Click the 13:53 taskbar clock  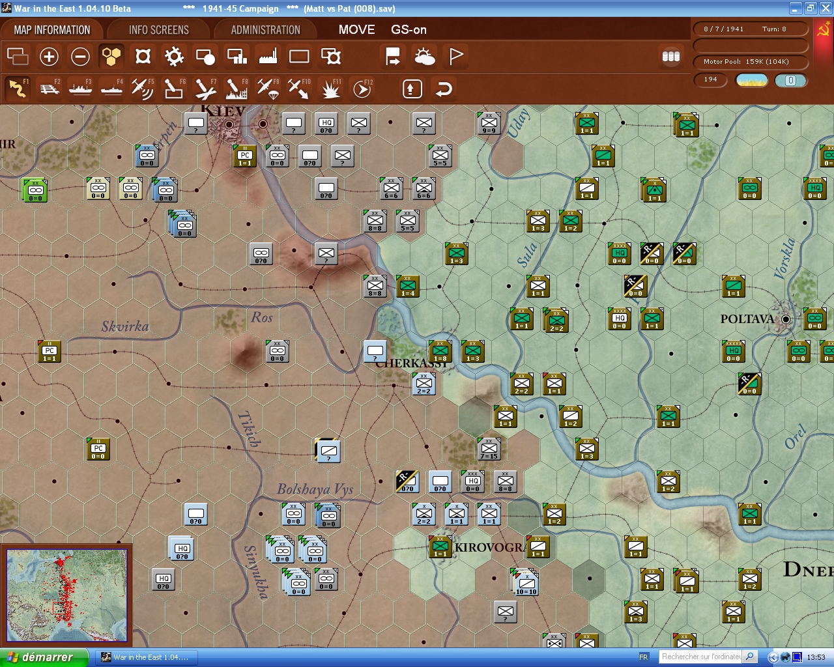click(x=816, y=657)
